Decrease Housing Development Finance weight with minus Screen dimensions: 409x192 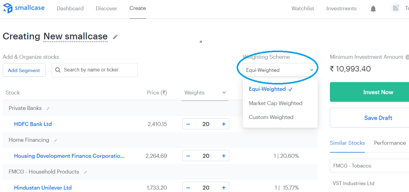(188, 156)
